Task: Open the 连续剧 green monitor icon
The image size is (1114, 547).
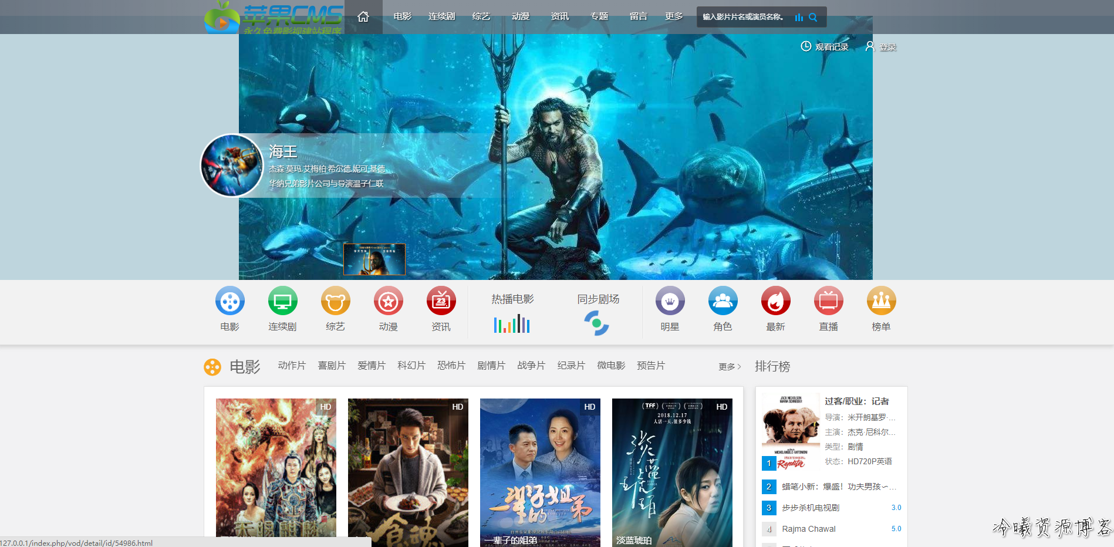Action: (283, 301)
